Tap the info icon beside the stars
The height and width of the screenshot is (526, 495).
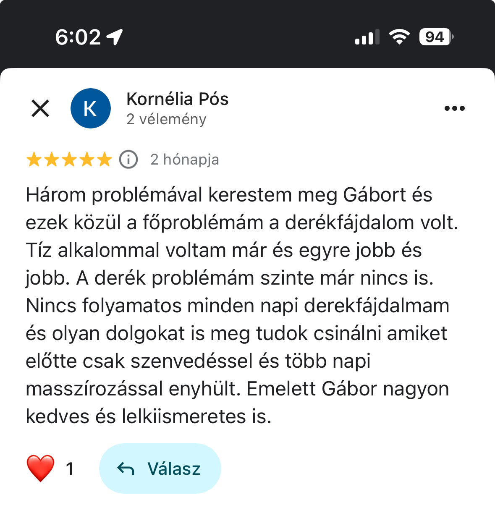pos(128,160)
